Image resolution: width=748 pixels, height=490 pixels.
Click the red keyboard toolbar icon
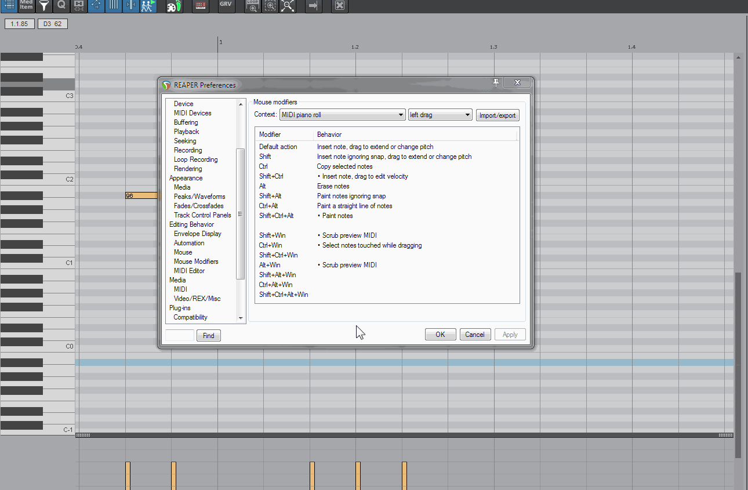click(201, 6)
